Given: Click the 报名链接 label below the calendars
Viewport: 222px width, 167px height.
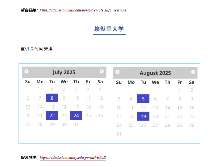Looking at the screenshot, I should click(x=29, y=158).
